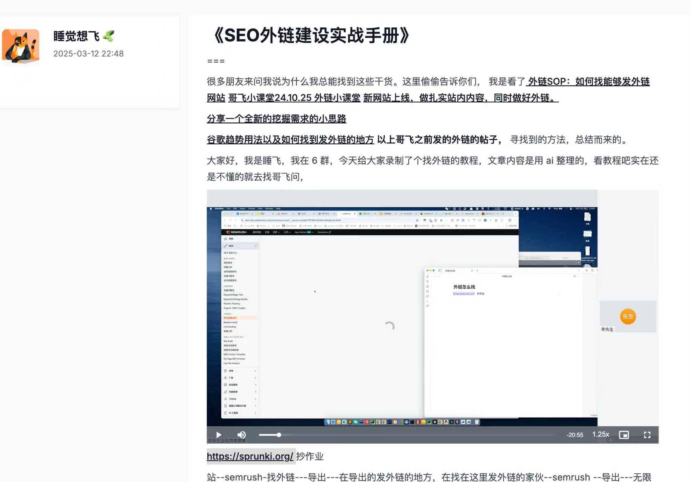
Task: Open Log File Analyzer in the sidebar
Action: [x=231, y=363]
